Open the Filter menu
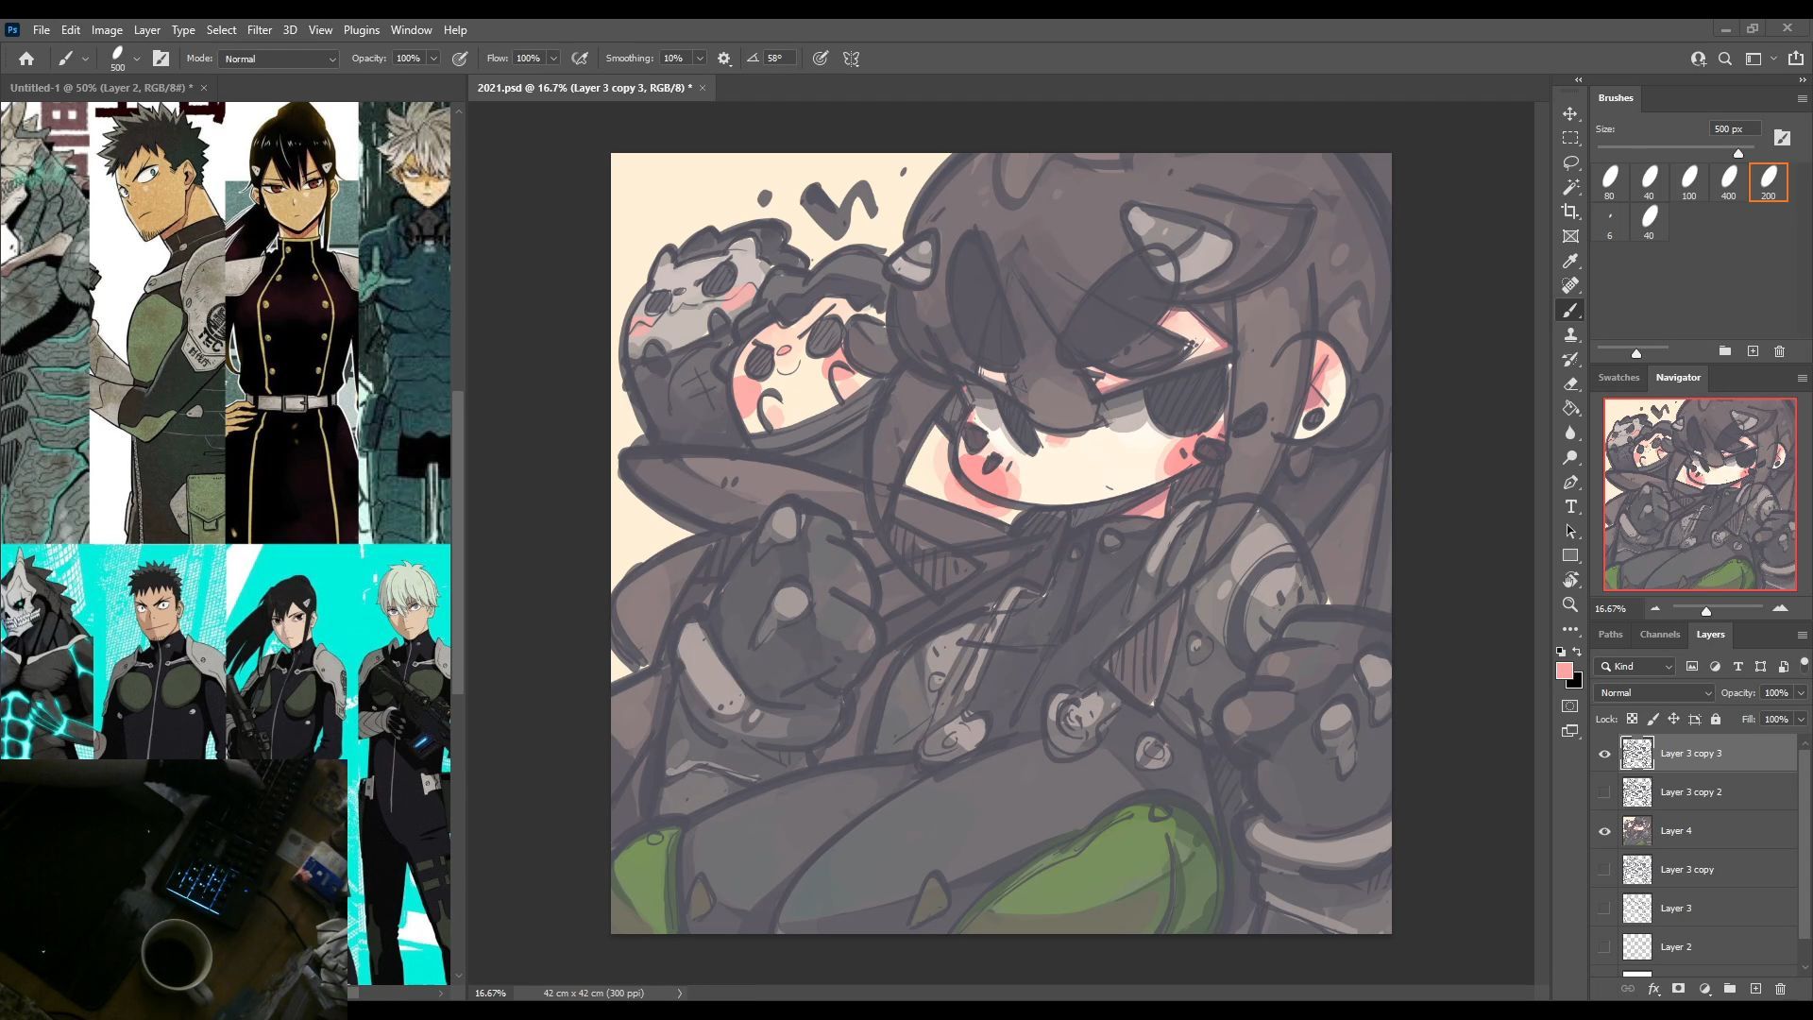The height and width of the screenshot is (1020, 1813). (x=259, y=30)
